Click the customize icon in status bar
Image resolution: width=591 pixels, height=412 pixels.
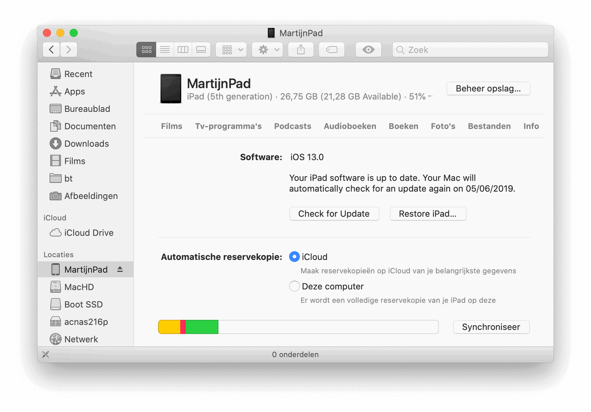click(46, 354)
